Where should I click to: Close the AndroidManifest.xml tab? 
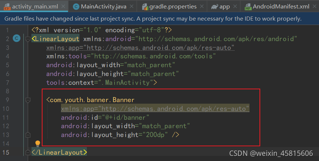[315, 7]
